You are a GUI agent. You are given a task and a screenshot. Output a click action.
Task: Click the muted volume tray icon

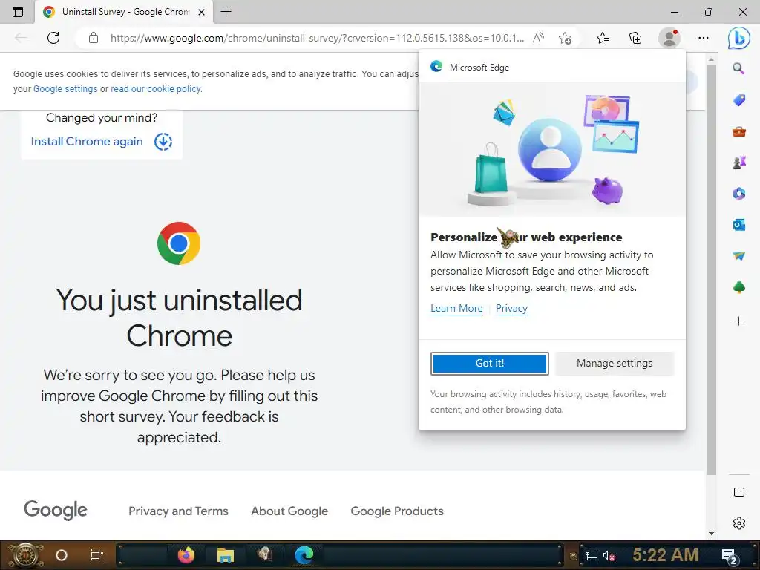coord(609,555)
